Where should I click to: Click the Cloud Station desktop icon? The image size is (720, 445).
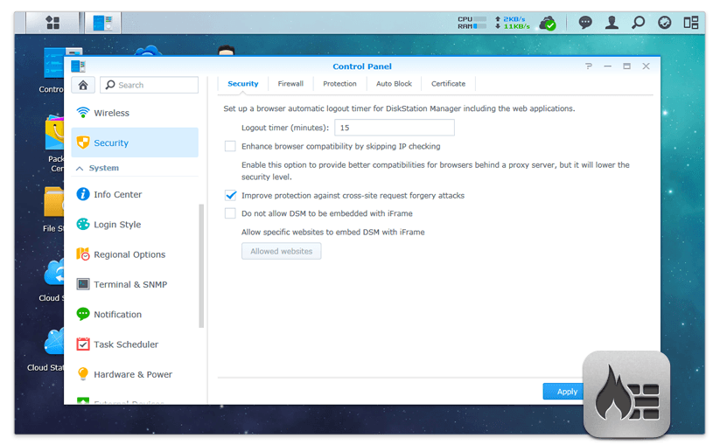coord(53,341)
